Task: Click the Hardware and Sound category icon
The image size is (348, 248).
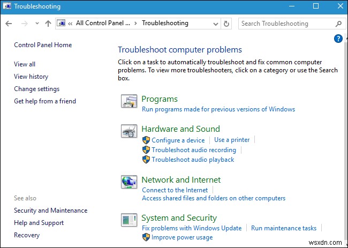Action: 129,131
